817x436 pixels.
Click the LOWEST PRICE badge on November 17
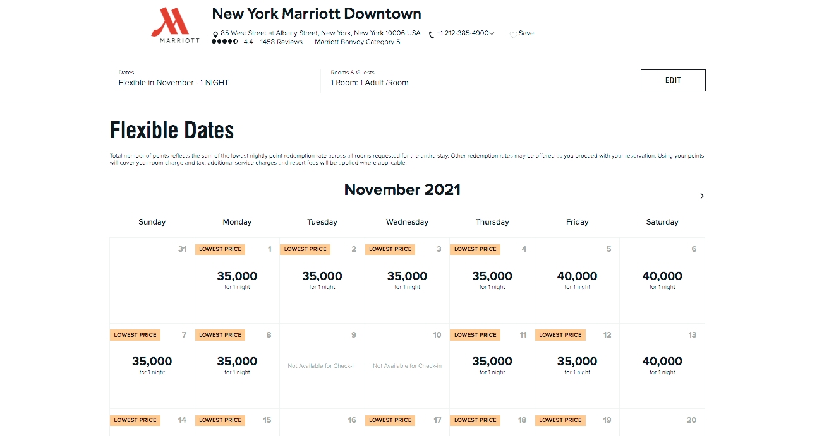[390, 420]
